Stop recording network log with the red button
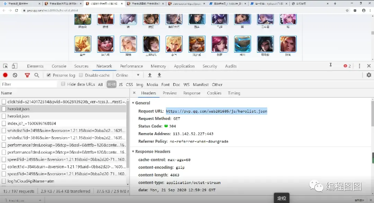The image size is (374, 203). pos(5,75)
